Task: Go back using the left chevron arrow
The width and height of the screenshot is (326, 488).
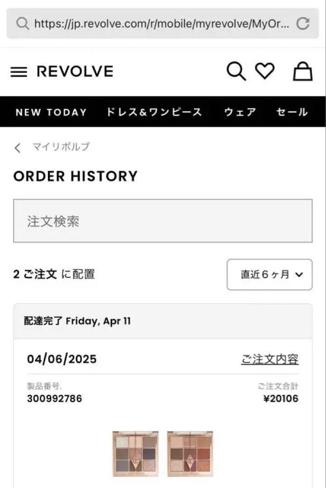Action: 18,147
